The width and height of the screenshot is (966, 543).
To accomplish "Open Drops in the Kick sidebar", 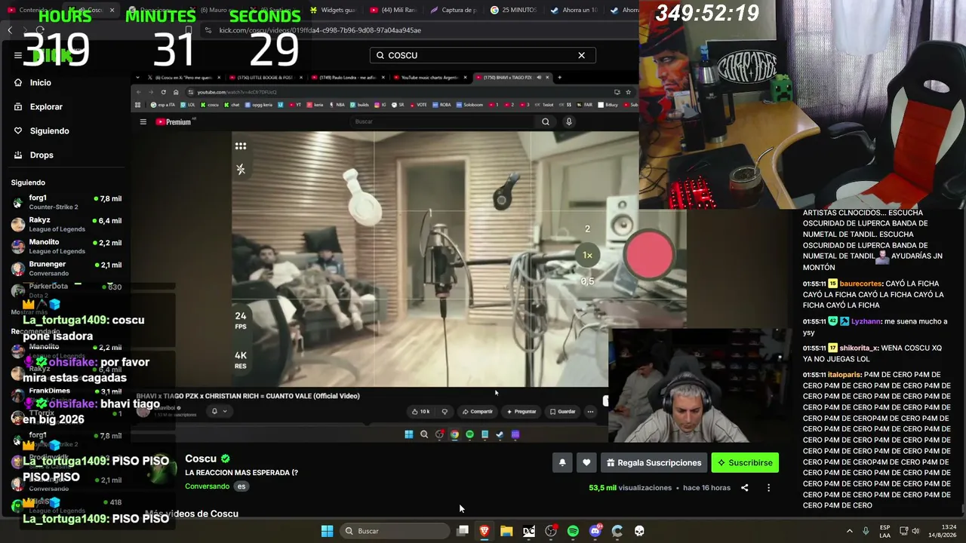I will click(x=34, y=155).
